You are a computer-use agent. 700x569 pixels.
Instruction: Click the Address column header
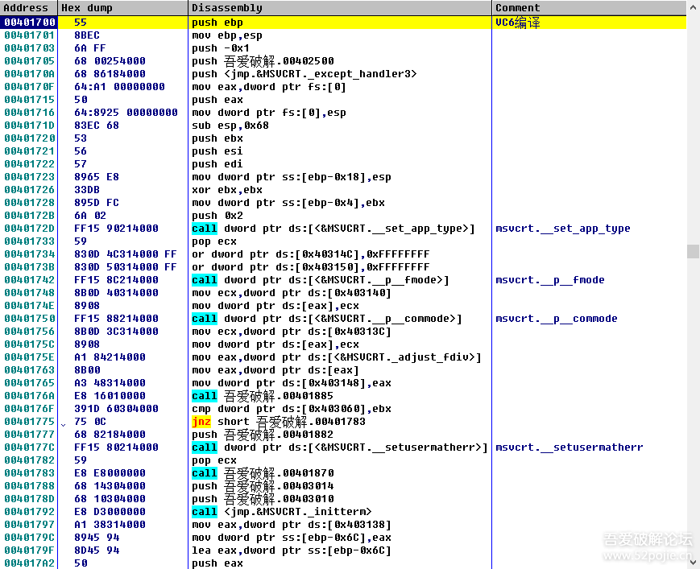[29, 7]
